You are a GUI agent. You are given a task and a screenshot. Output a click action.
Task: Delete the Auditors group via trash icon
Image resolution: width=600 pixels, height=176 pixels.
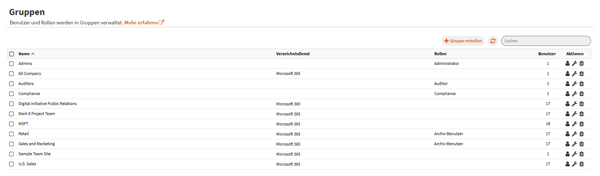(x=582, y=84)
